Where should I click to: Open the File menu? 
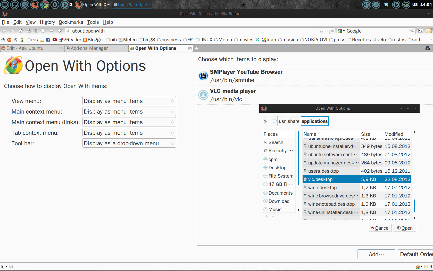point(5,22)
